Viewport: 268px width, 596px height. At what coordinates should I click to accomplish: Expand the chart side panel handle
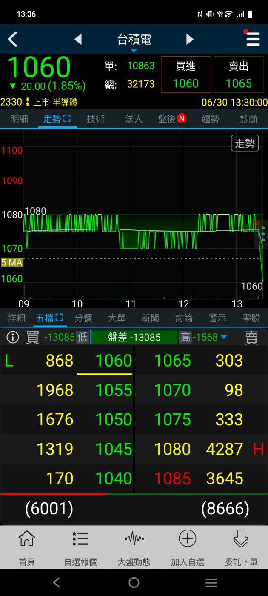tap(263, 234)
